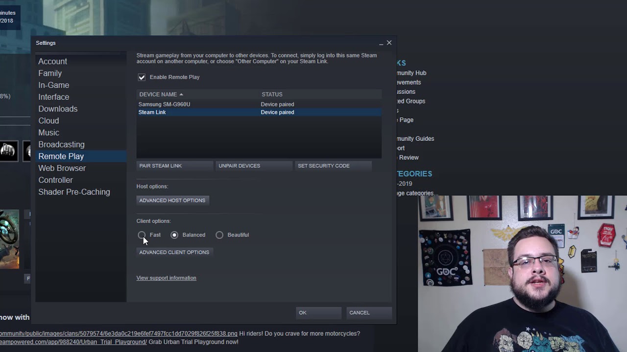Open Advanced Host Options

[x=172, y=200]
